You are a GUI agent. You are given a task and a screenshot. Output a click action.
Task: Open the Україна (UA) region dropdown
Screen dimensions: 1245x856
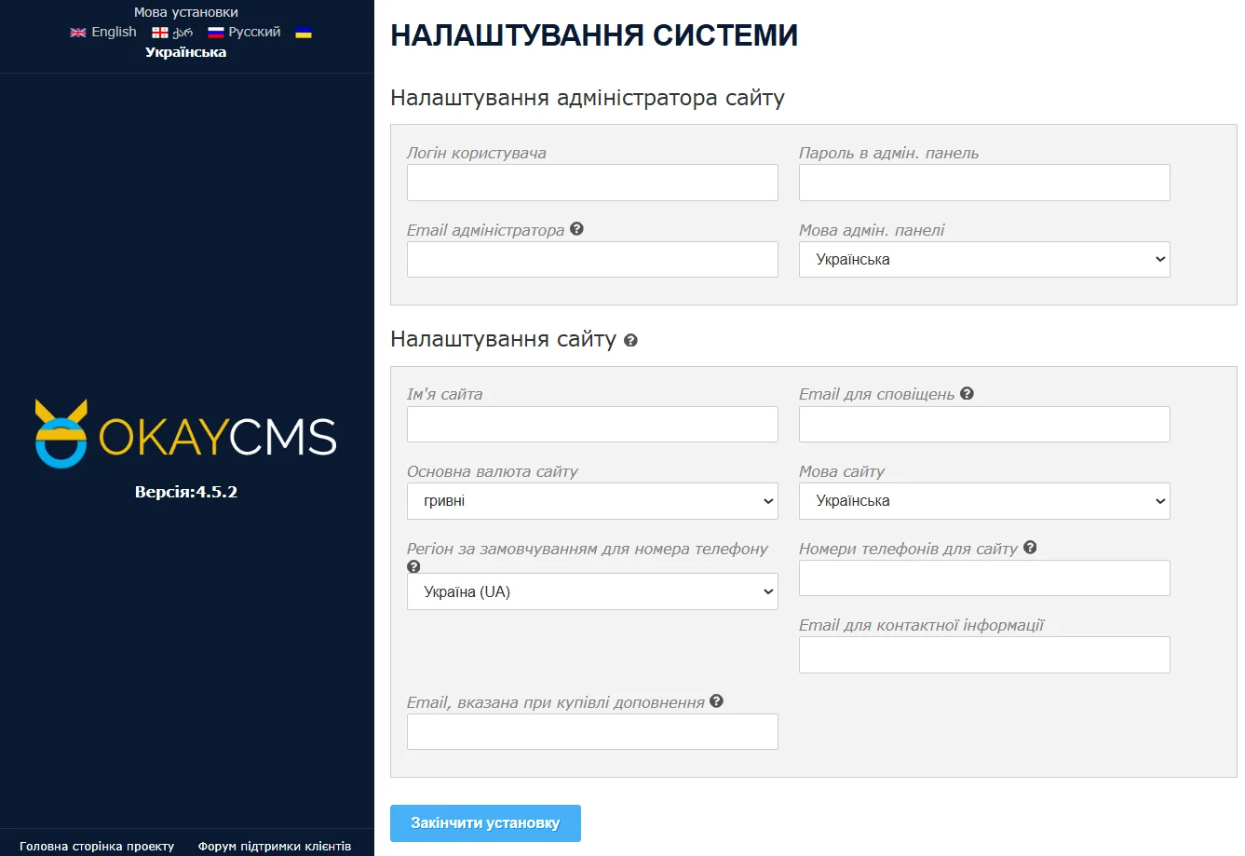[592, 591]
